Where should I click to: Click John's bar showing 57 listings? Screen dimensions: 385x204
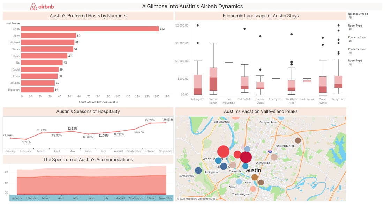click(48, 36)
